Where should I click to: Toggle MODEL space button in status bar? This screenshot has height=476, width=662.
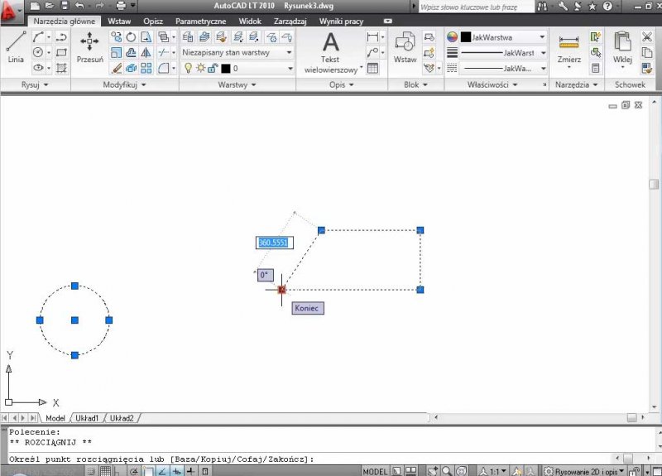[x=375, y=471]
